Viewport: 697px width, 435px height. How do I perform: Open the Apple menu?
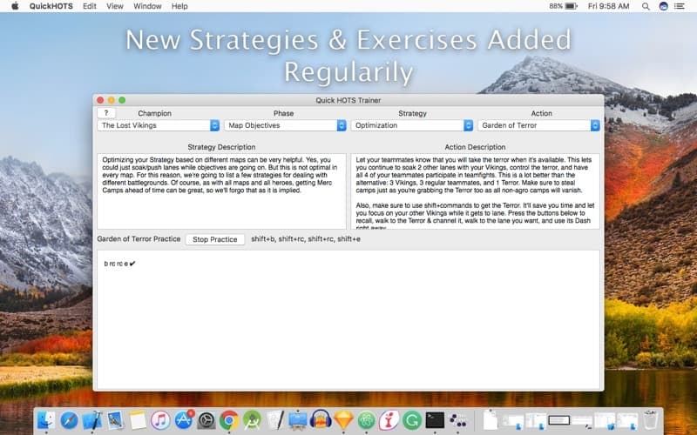point(15,6)
